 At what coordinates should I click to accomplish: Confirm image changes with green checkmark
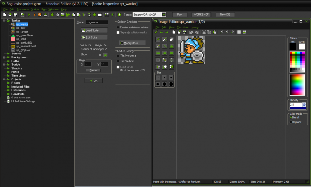click(156, 32)
